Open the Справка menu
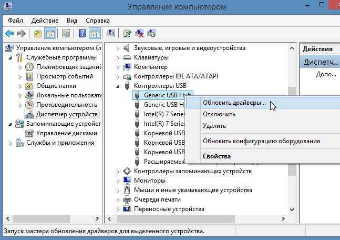 98,21
